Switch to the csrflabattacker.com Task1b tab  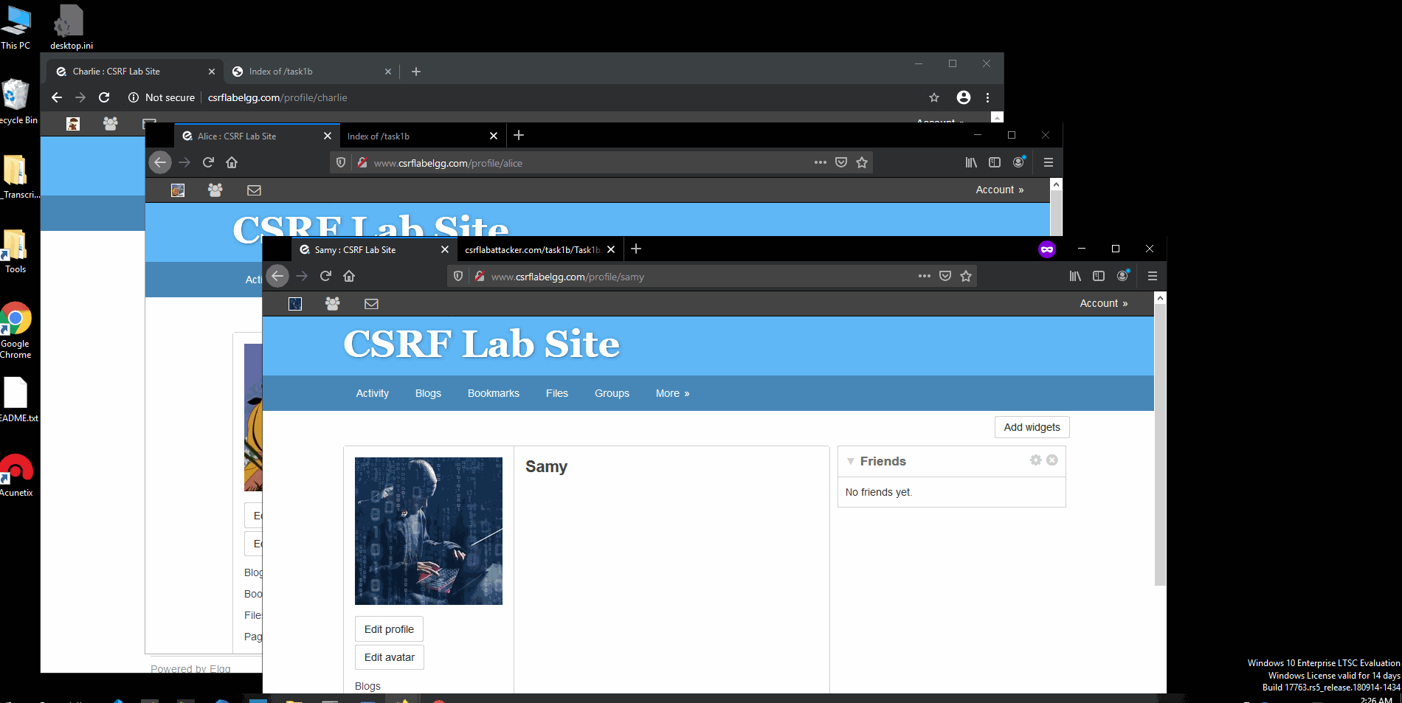pos(533,250)
